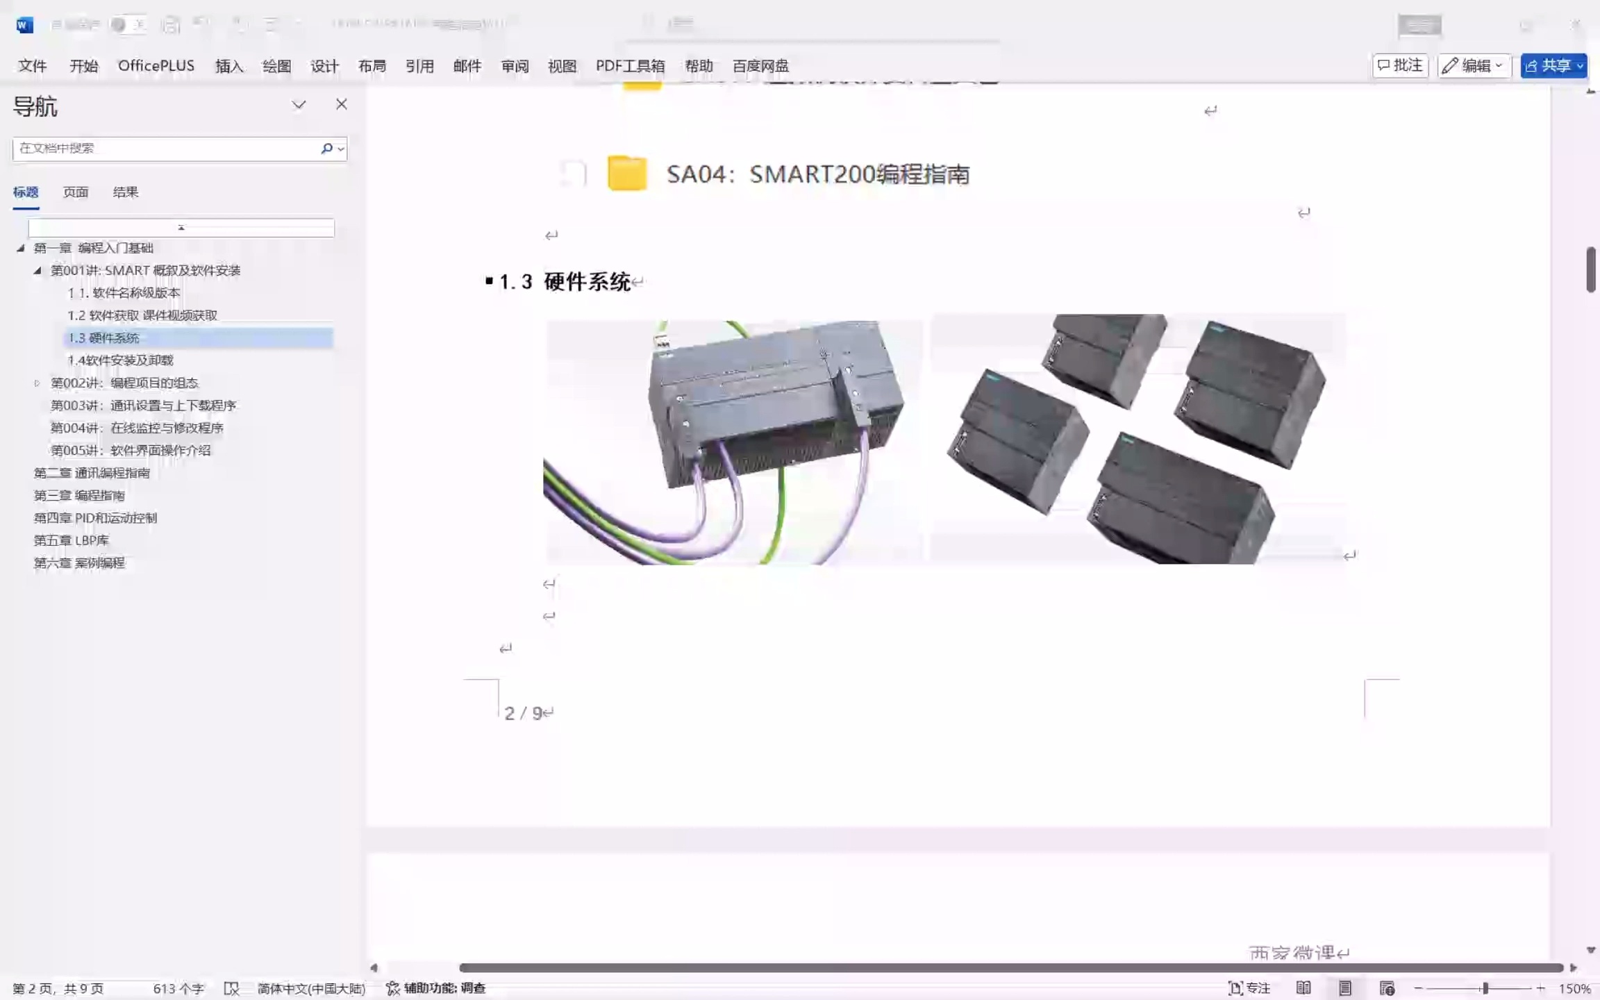This screenshot has width=1600, height=1000.
Task: Collapse the 第001讲 SMART heading
Action: [x=37, y=270]
